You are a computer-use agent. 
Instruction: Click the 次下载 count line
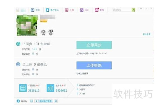pyautogui.click(x=81, y=94)
